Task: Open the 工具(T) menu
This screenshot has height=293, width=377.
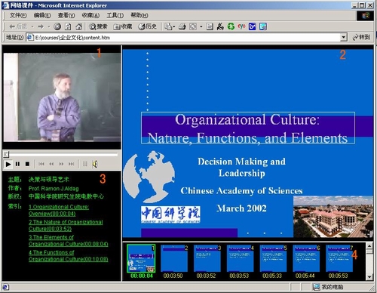Action: 115,15
